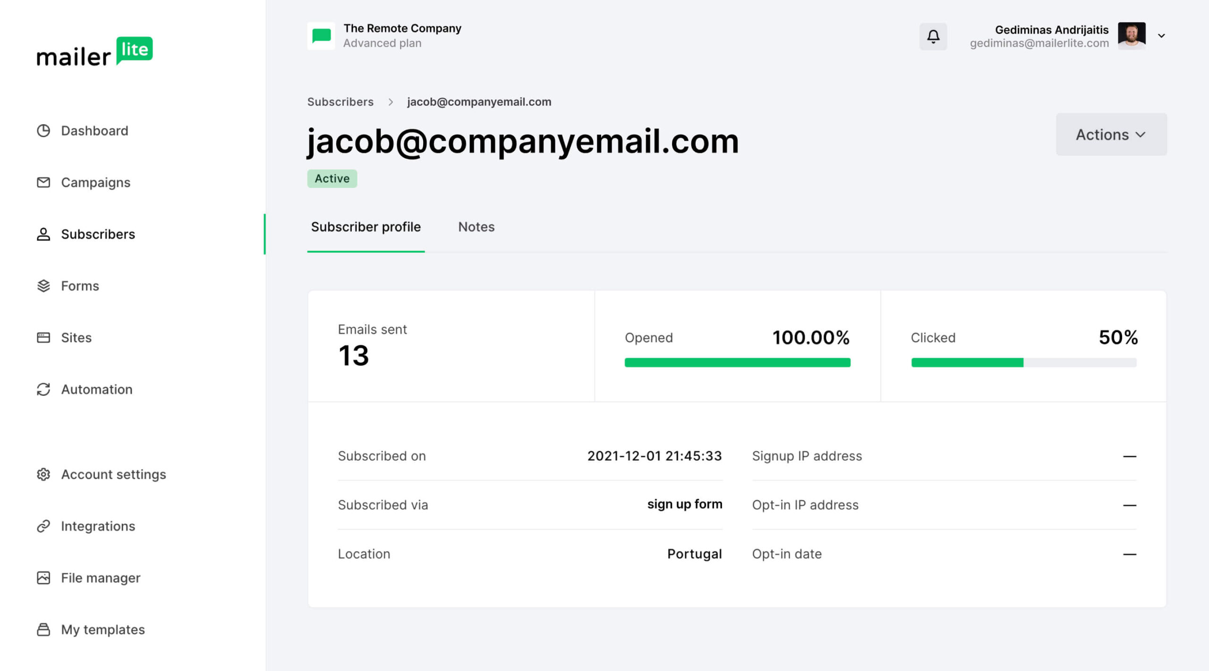The height and width of the screenshot is (671, 1209).
Task: Click the Integrations menu item
Action: click(98, 526)
